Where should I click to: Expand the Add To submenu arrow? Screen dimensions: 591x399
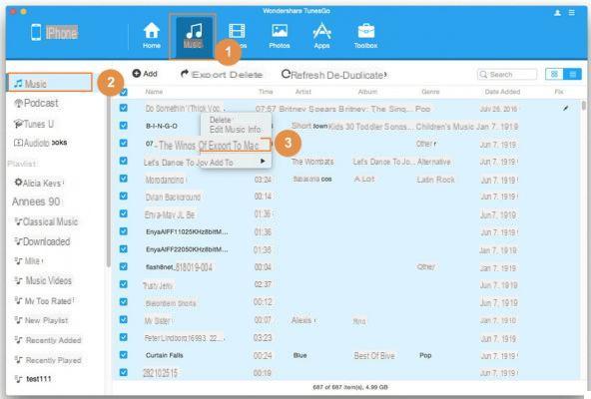coord(263,162)
